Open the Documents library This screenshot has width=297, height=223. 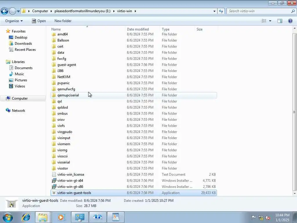coord(23,68)
